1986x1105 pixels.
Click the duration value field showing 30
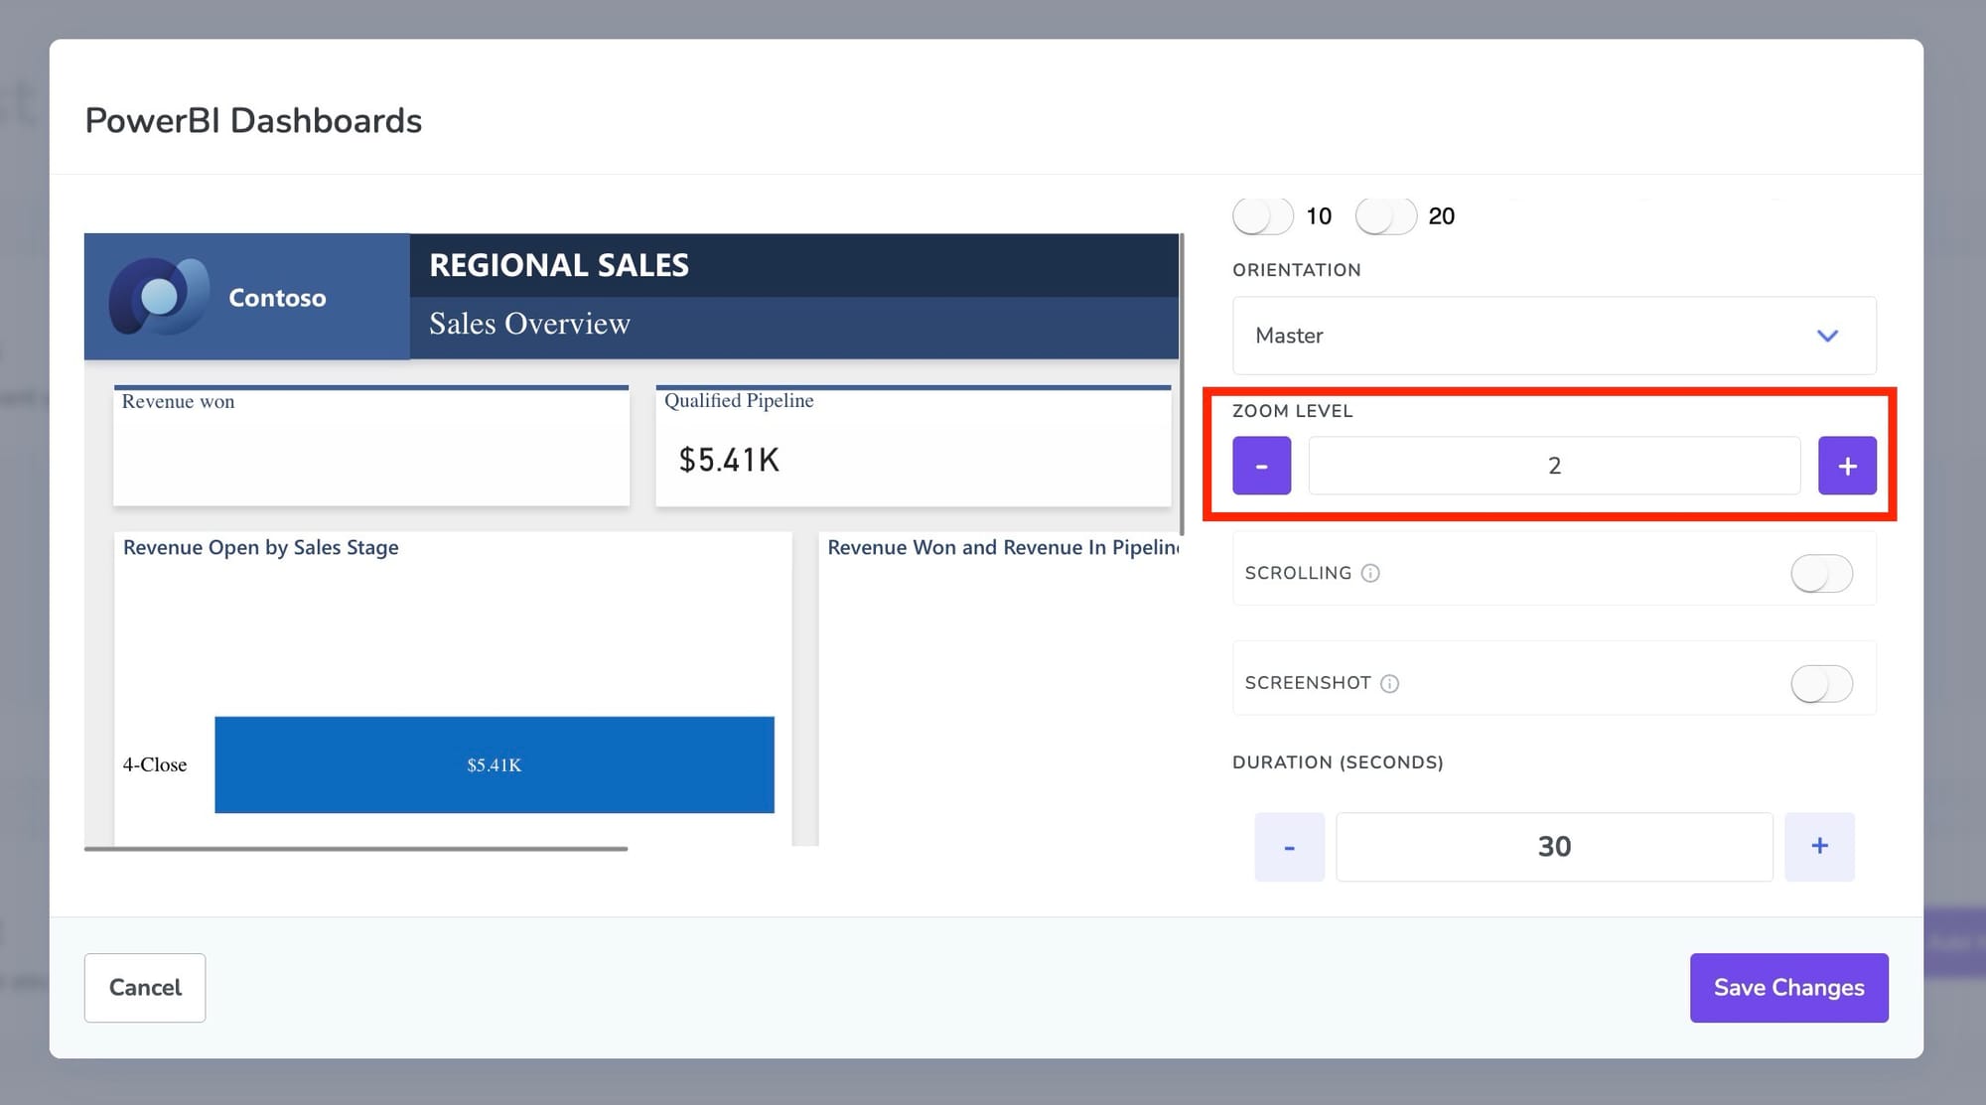(x=1554, y=847)
